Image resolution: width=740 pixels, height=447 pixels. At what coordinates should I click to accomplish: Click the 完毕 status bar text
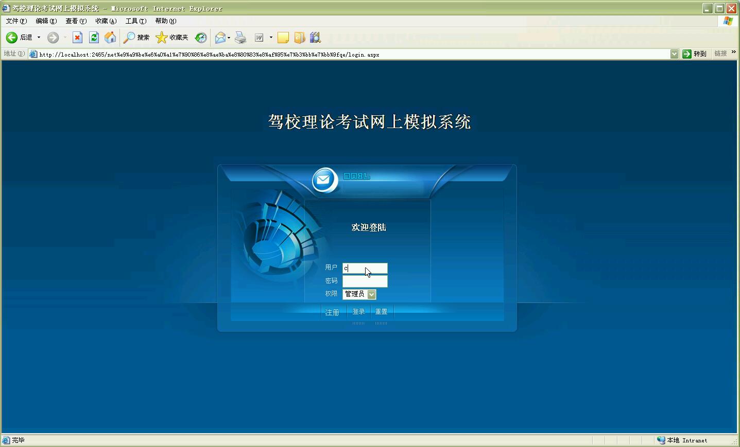click(18, 440)
